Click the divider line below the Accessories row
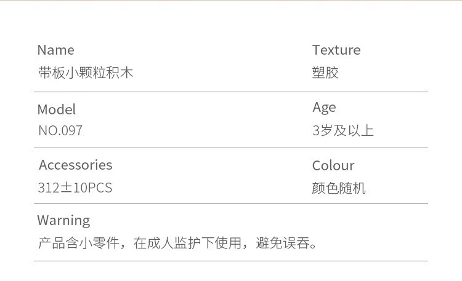This screenshot has width=462, height=281. [x=231, y=204]
